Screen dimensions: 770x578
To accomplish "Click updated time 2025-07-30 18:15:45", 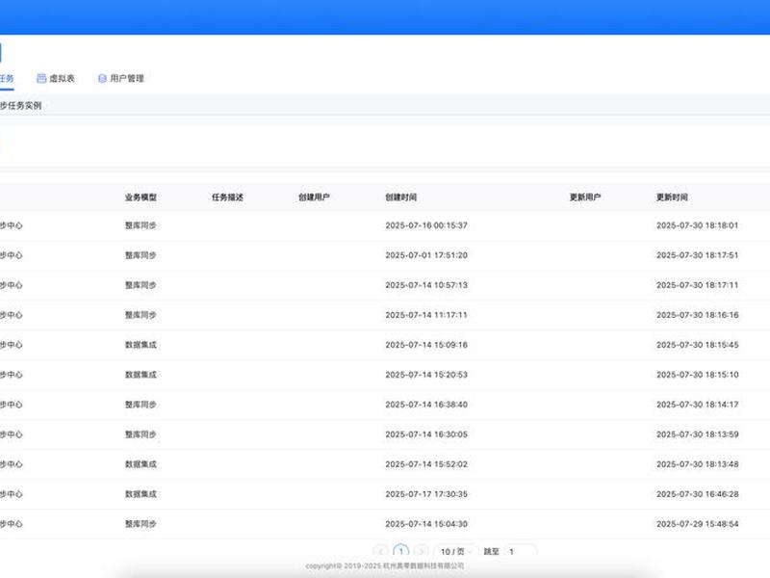I will [697, 345].
